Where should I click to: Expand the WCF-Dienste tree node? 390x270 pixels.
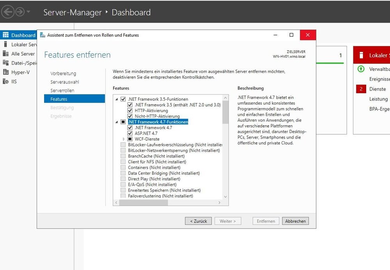coord(124,139)
